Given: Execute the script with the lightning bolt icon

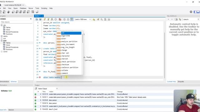Looking at the screenshot, I should (x=45, y=19).
